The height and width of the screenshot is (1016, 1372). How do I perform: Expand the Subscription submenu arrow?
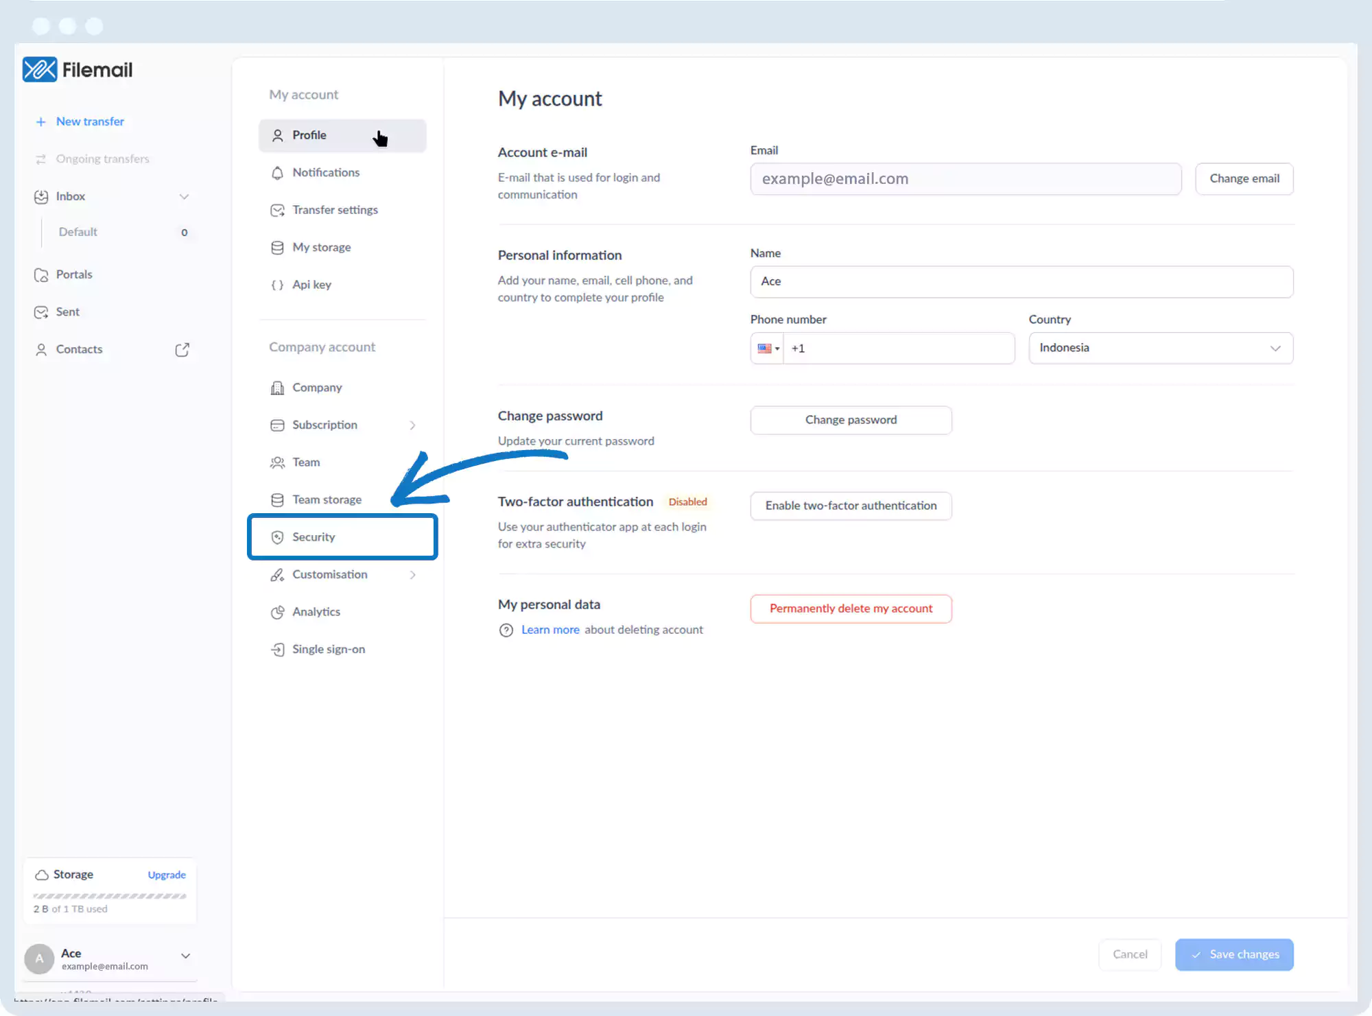[412, 425]
